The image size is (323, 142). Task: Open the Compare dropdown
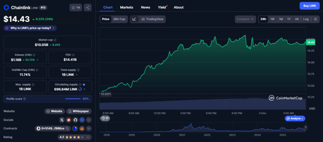tap(245, 19)
